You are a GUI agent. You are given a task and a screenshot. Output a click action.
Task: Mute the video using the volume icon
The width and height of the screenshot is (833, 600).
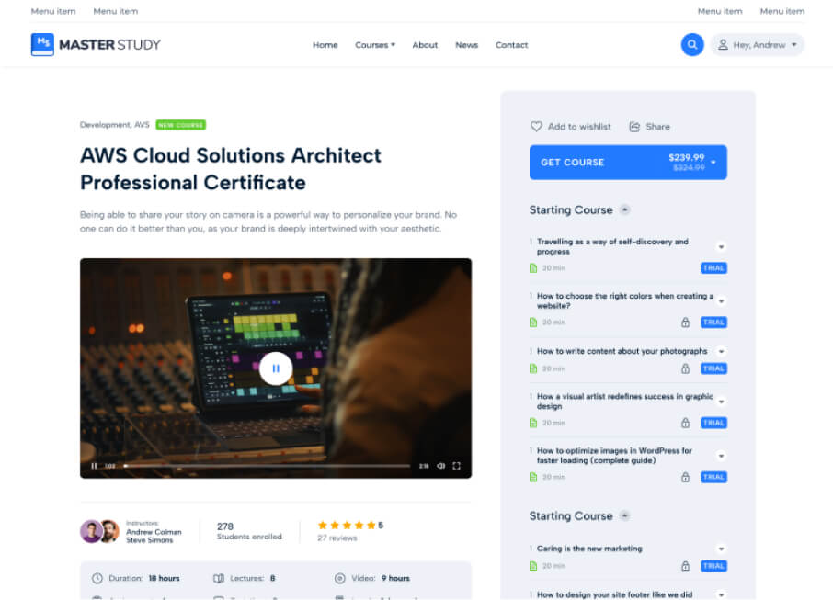440,466
